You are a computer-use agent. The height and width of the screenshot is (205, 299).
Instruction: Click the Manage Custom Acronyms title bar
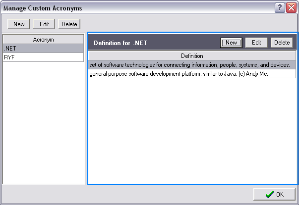click(124, 7)
